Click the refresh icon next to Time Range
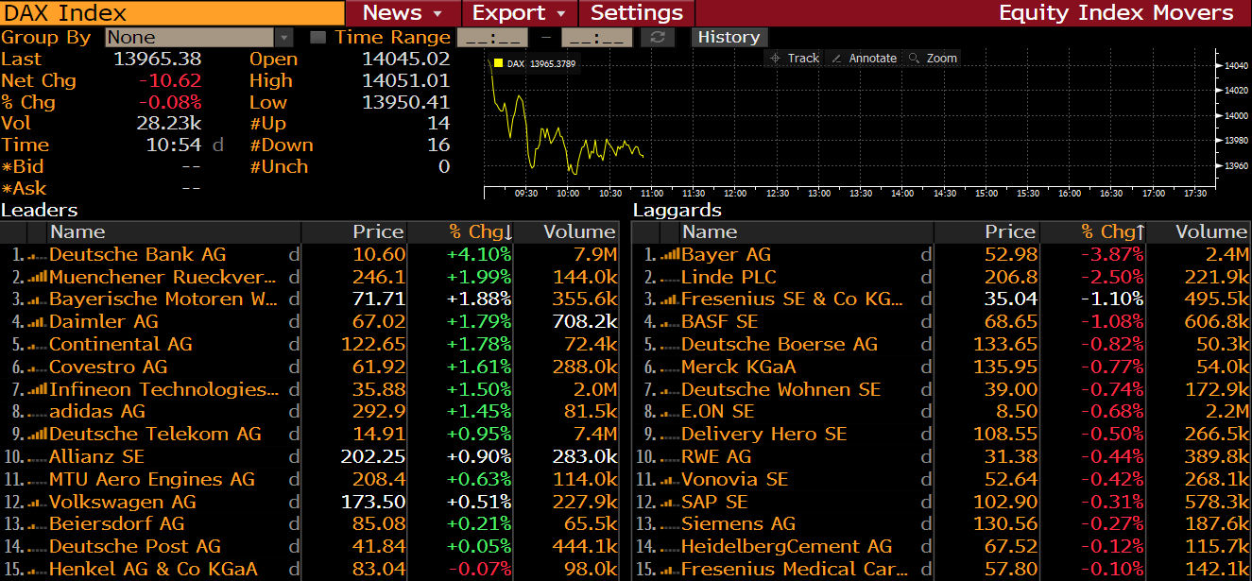The image size is (1252, 581). [658, 37]
